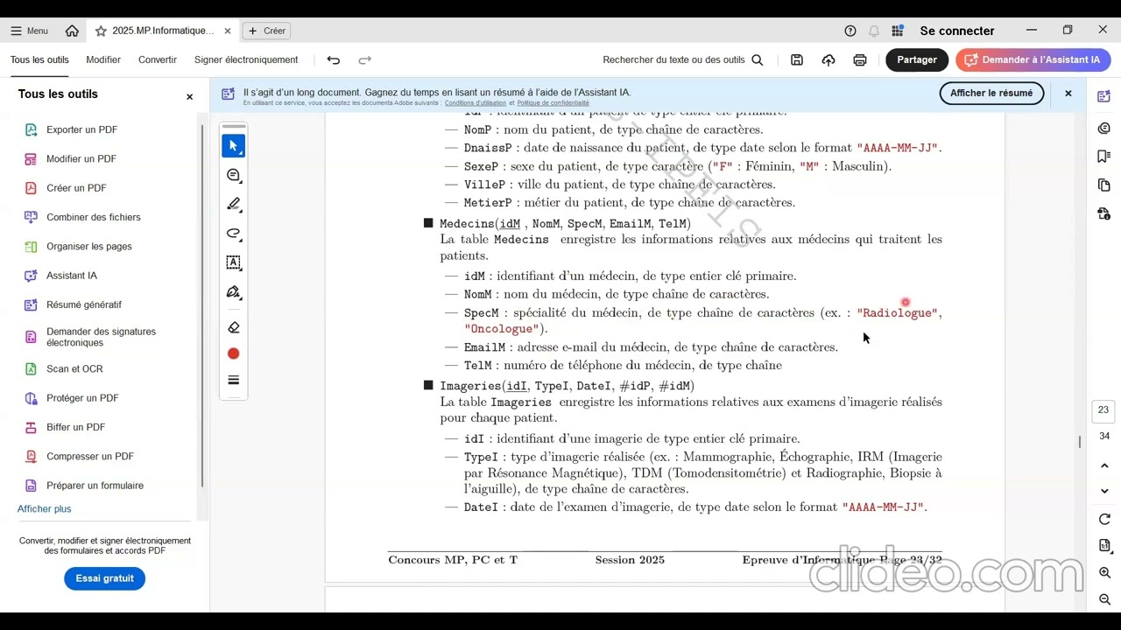Click Afficher le résumé button

click(x=991, y=93)
